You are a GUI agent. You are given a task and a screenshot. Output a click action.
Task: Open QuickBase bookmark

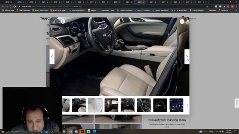(211, 10)
